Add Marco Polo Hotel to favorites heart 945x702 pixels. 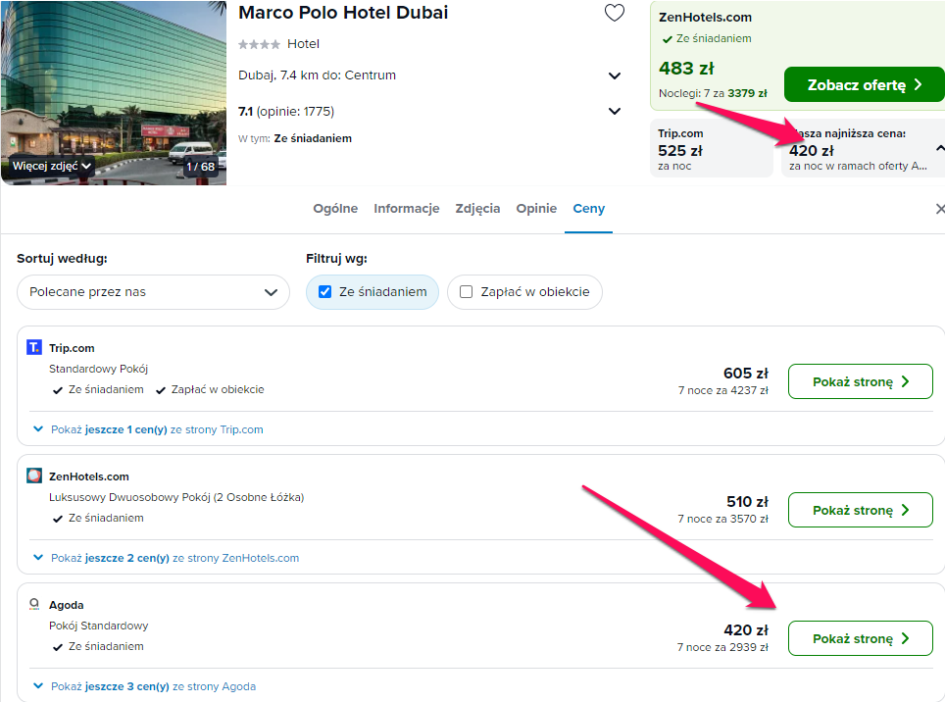pyautogui.click(x=614, y=13)
